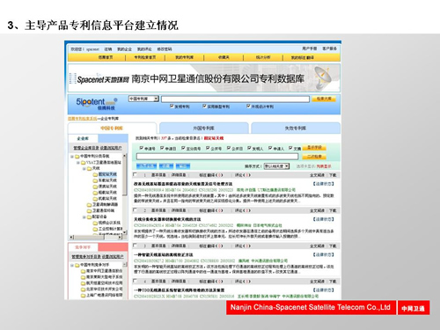Open the 天线 folder icon in tree
Screen dimensions: 440x330
point(89,168)
